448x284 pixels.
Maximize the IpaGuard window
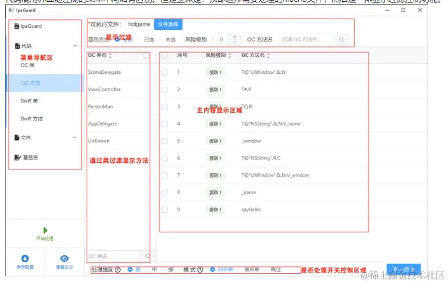point(403,10)
